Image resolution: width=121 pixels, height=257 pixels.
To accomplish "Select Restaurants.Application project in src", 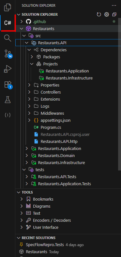I will [x=60, y=148].
